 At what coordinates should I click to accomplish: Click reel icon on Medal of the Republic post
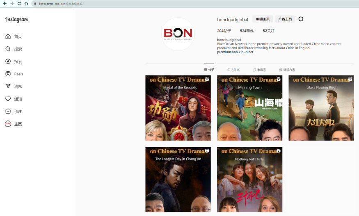click(207, 79)
